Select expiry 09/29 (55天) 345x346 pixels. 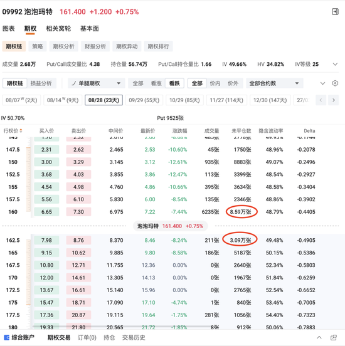[144, 100]
